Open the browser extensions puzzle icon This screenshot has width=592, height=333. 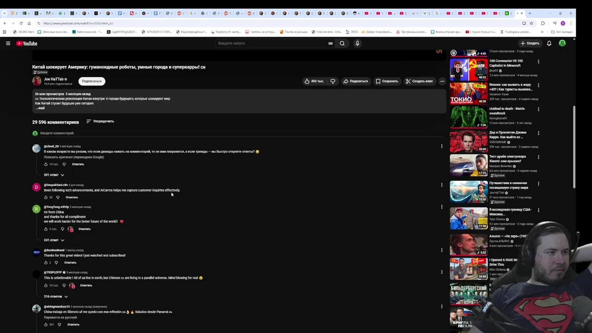tap(543, 23)
